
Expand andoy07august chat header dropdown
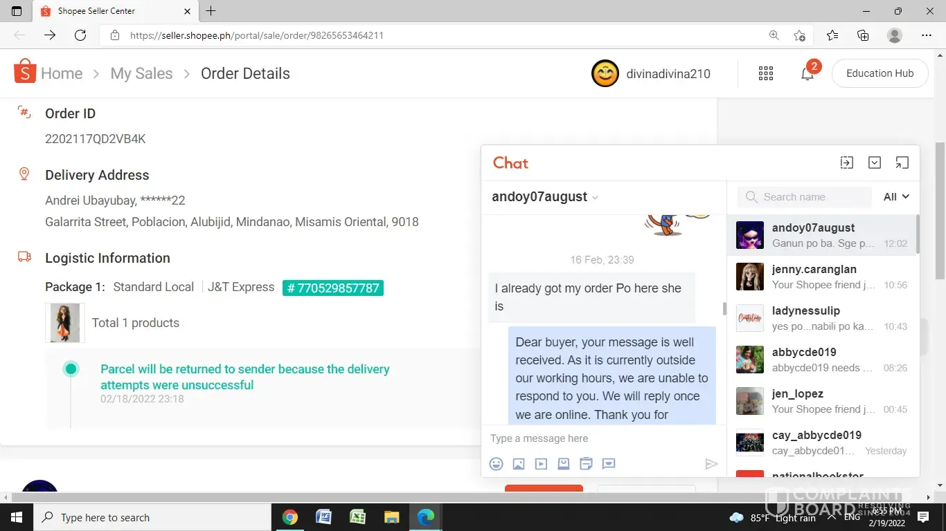tap(595, 198)
